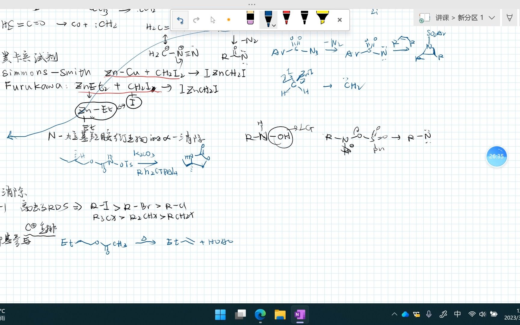The height and width of the screenshot is (325, 520).
Task: Click the chat bubble tray icon
Action: click(x=417, y=314)
